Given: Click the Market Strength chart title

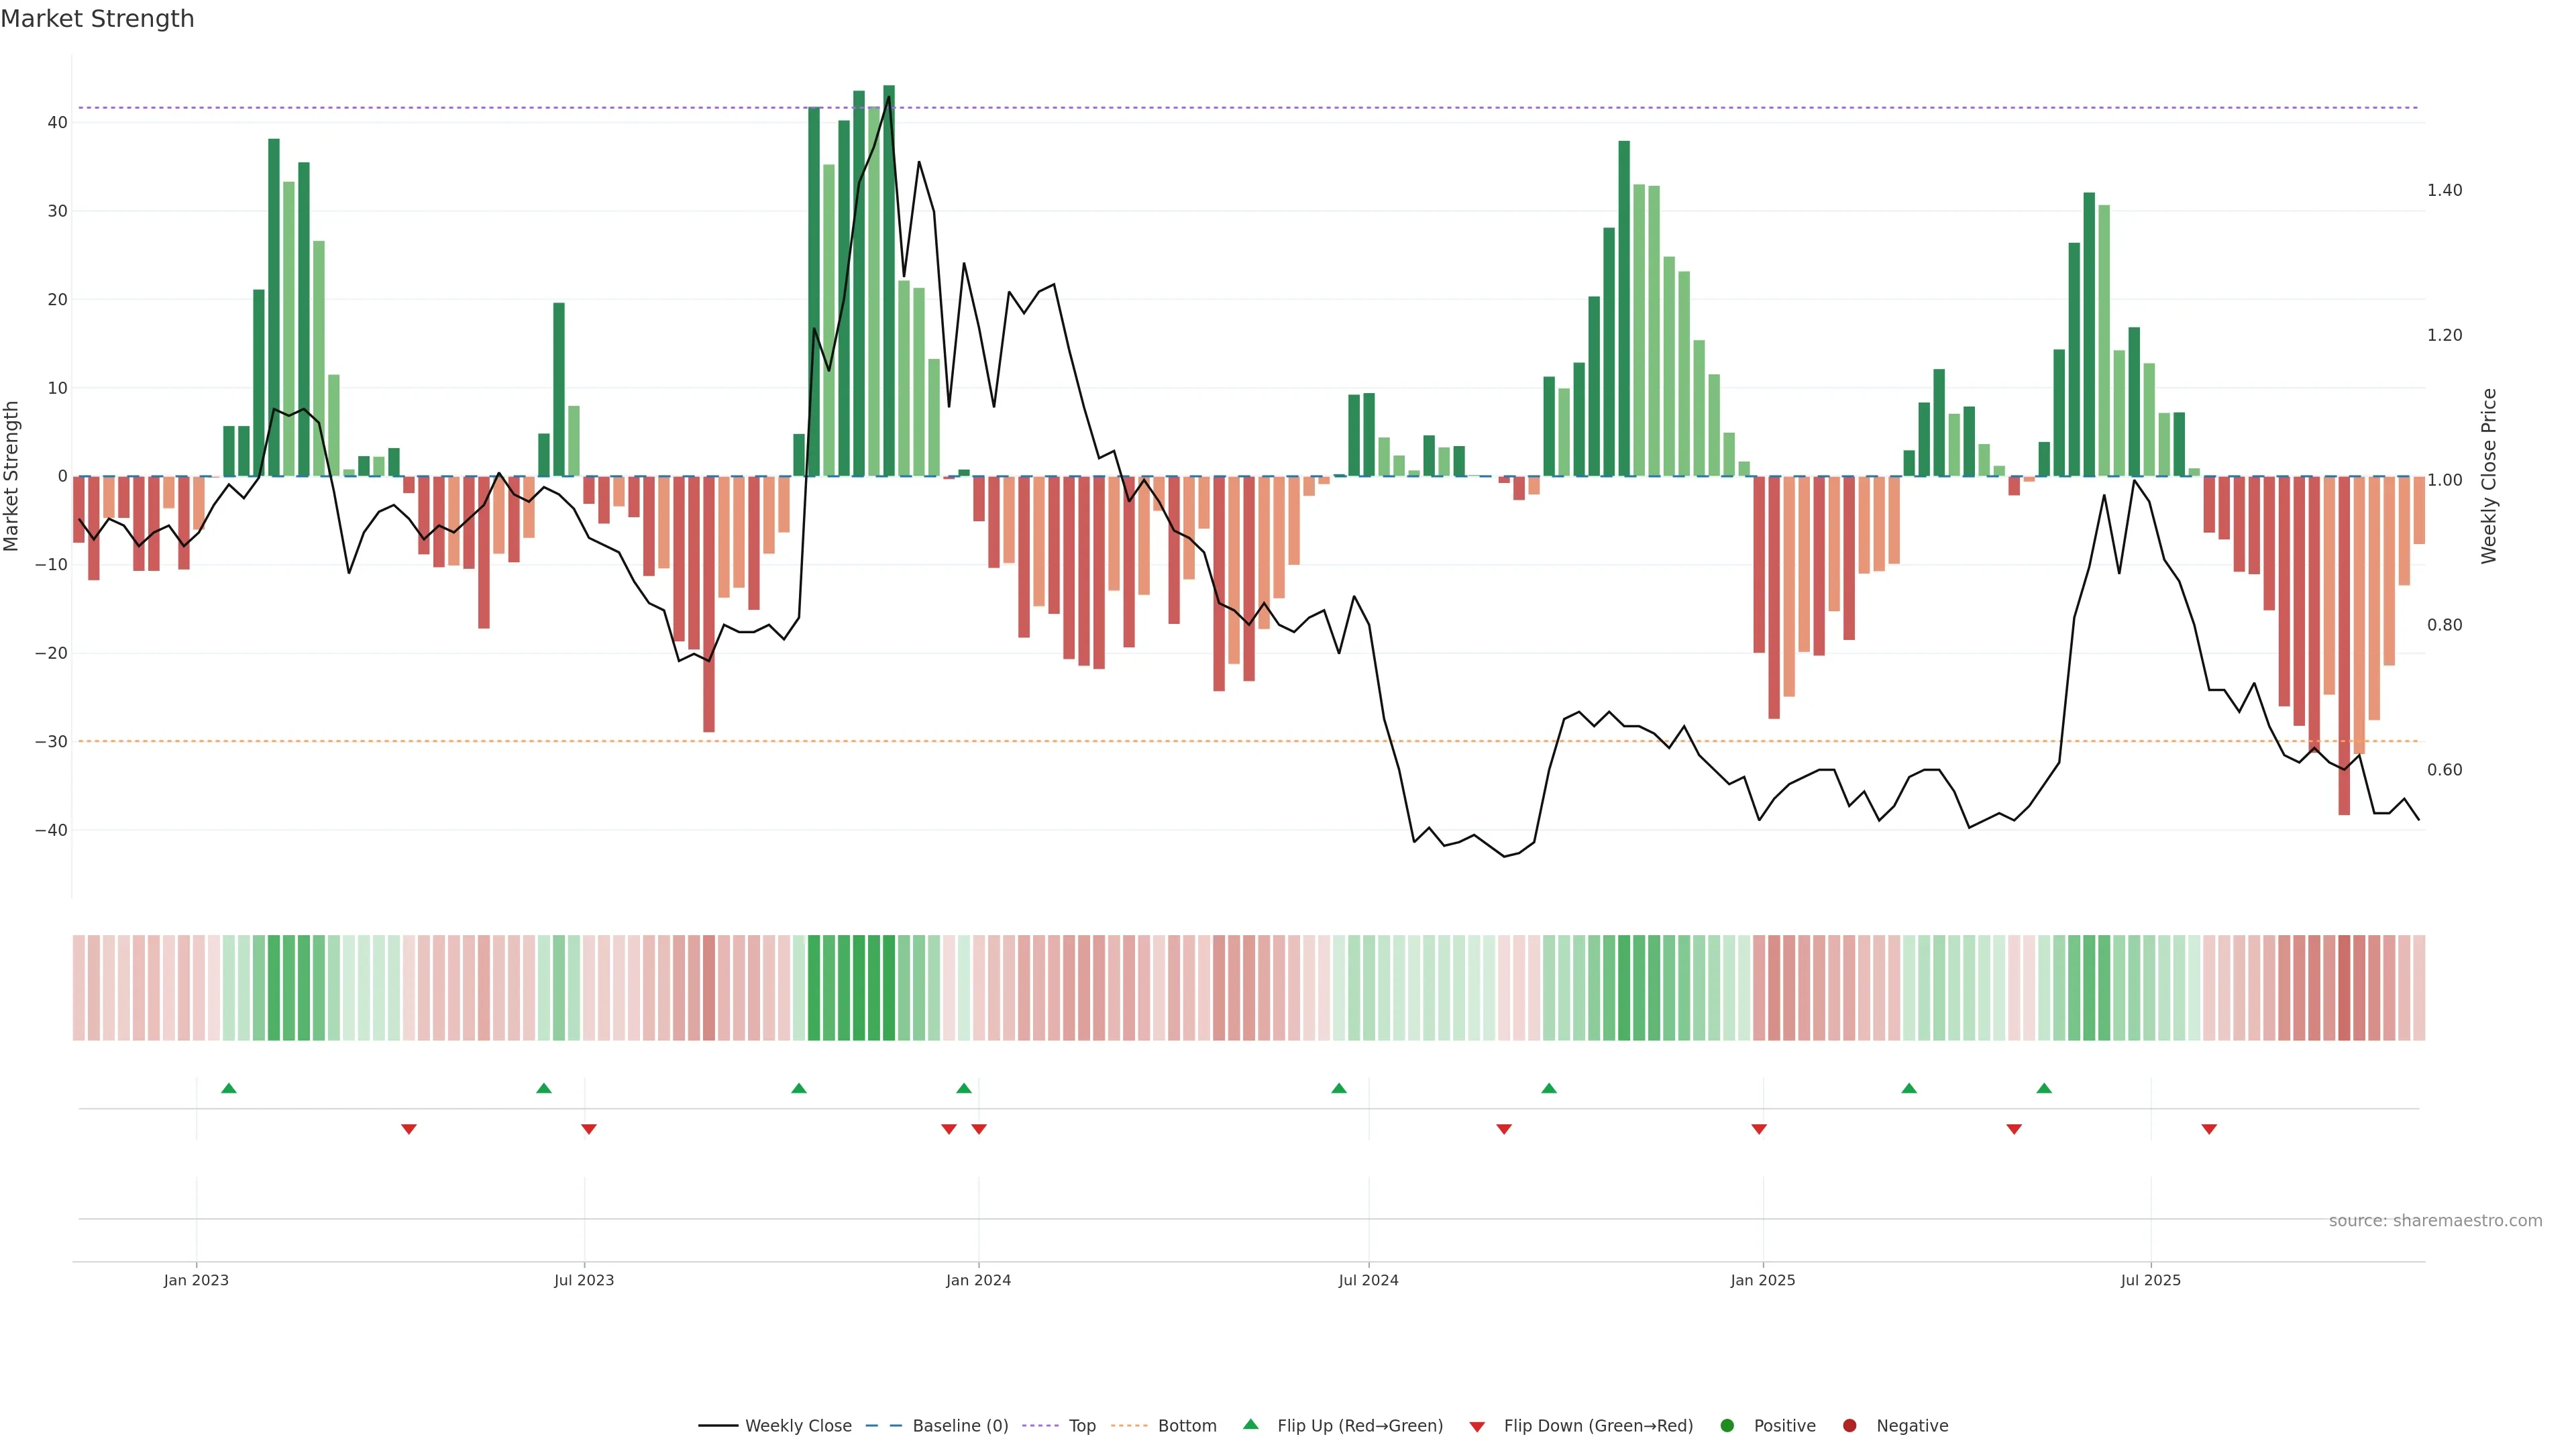Looking at the screenshot, I should tap(97, 19).
